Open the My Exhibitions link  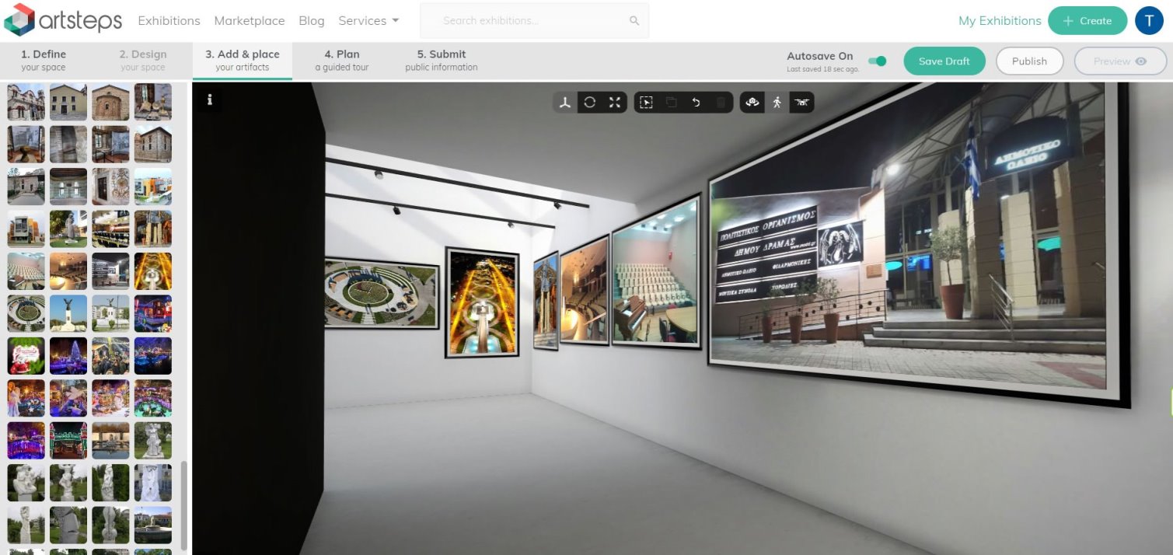point(999,21)
